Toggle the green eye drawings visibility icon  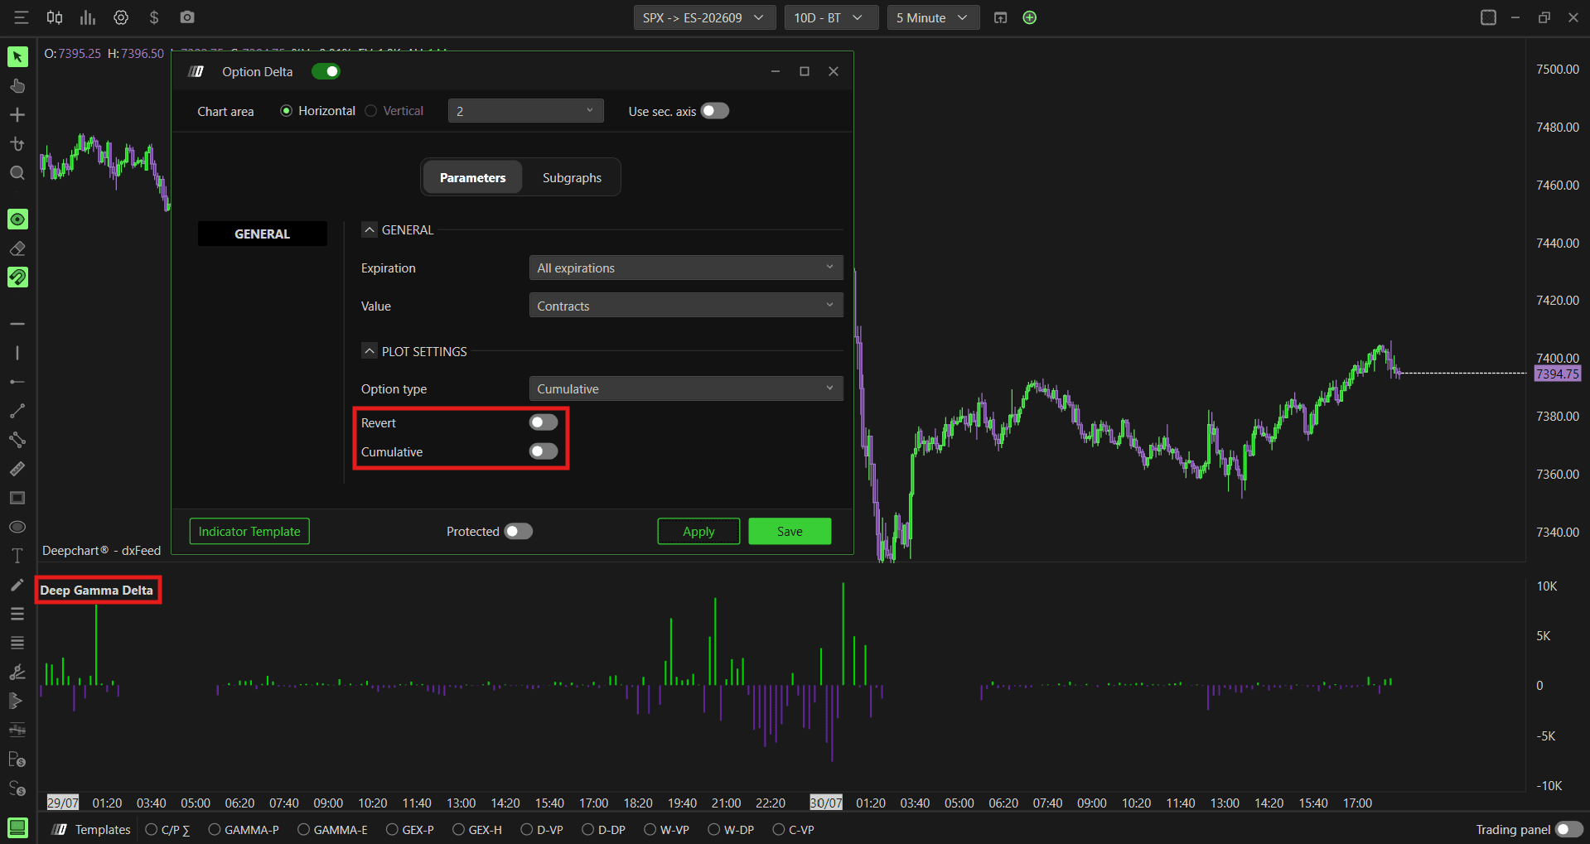point(17,219)
